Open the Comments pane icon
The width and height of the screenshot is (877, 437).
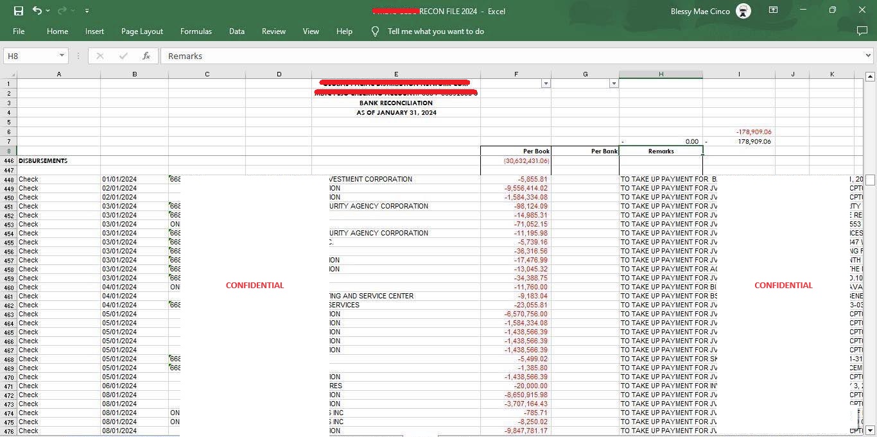tap(862, 31)
